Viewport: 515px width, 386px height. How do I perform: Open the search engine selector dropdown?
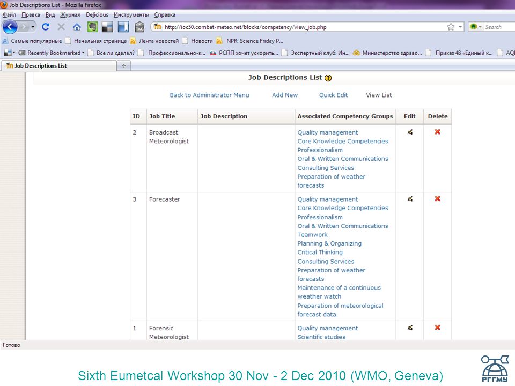[476, 27]
